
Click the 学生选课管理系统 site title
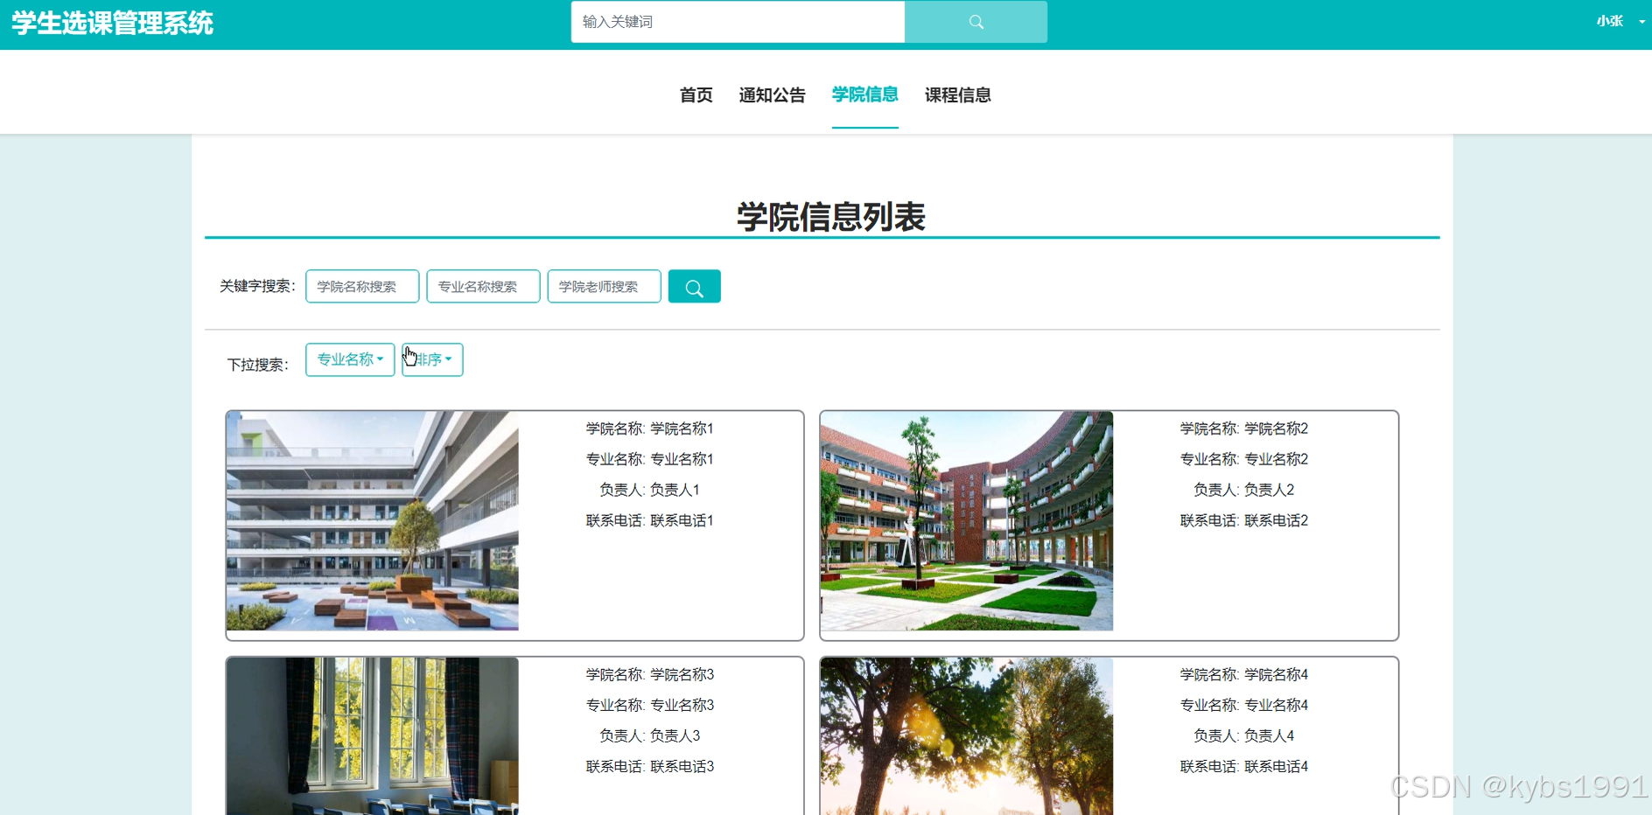coord(112,23)
